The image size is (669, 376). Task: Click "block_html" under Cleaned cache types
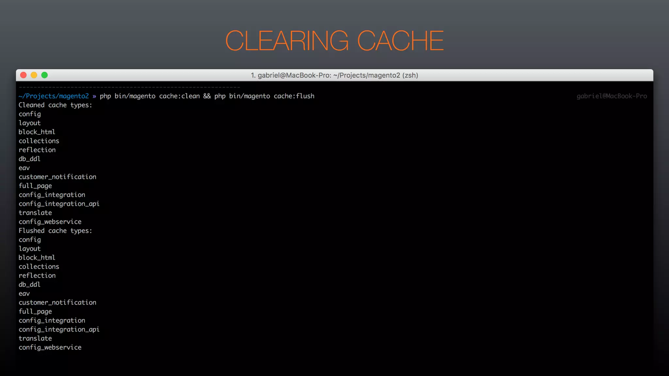[x=37, y=132]
